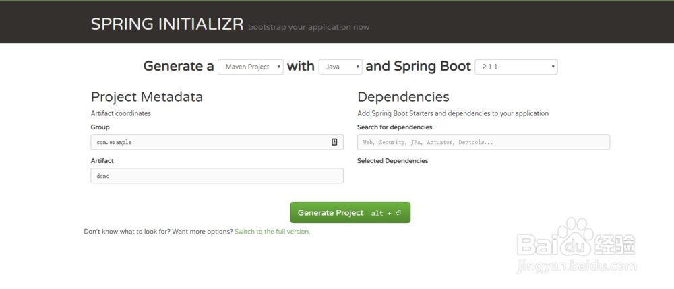Open the Java language dropdown
Image resolution: width=674 pixels, height=289 pixels.
click(340, 67)
